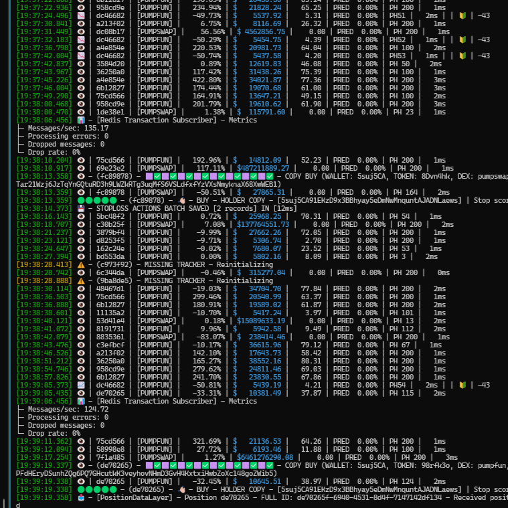The height and width of the screenshot is (508, 508).
Task: Click first green checkmark in (de70265) COPY BUY row
Action: pyautogui.click(x=156, y=465)
